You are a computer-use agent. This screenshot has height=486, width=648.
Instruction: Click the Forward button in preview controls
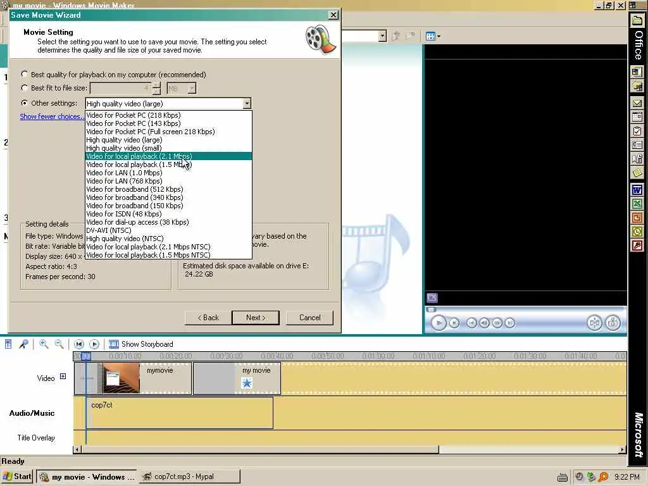tap(510, 323)
